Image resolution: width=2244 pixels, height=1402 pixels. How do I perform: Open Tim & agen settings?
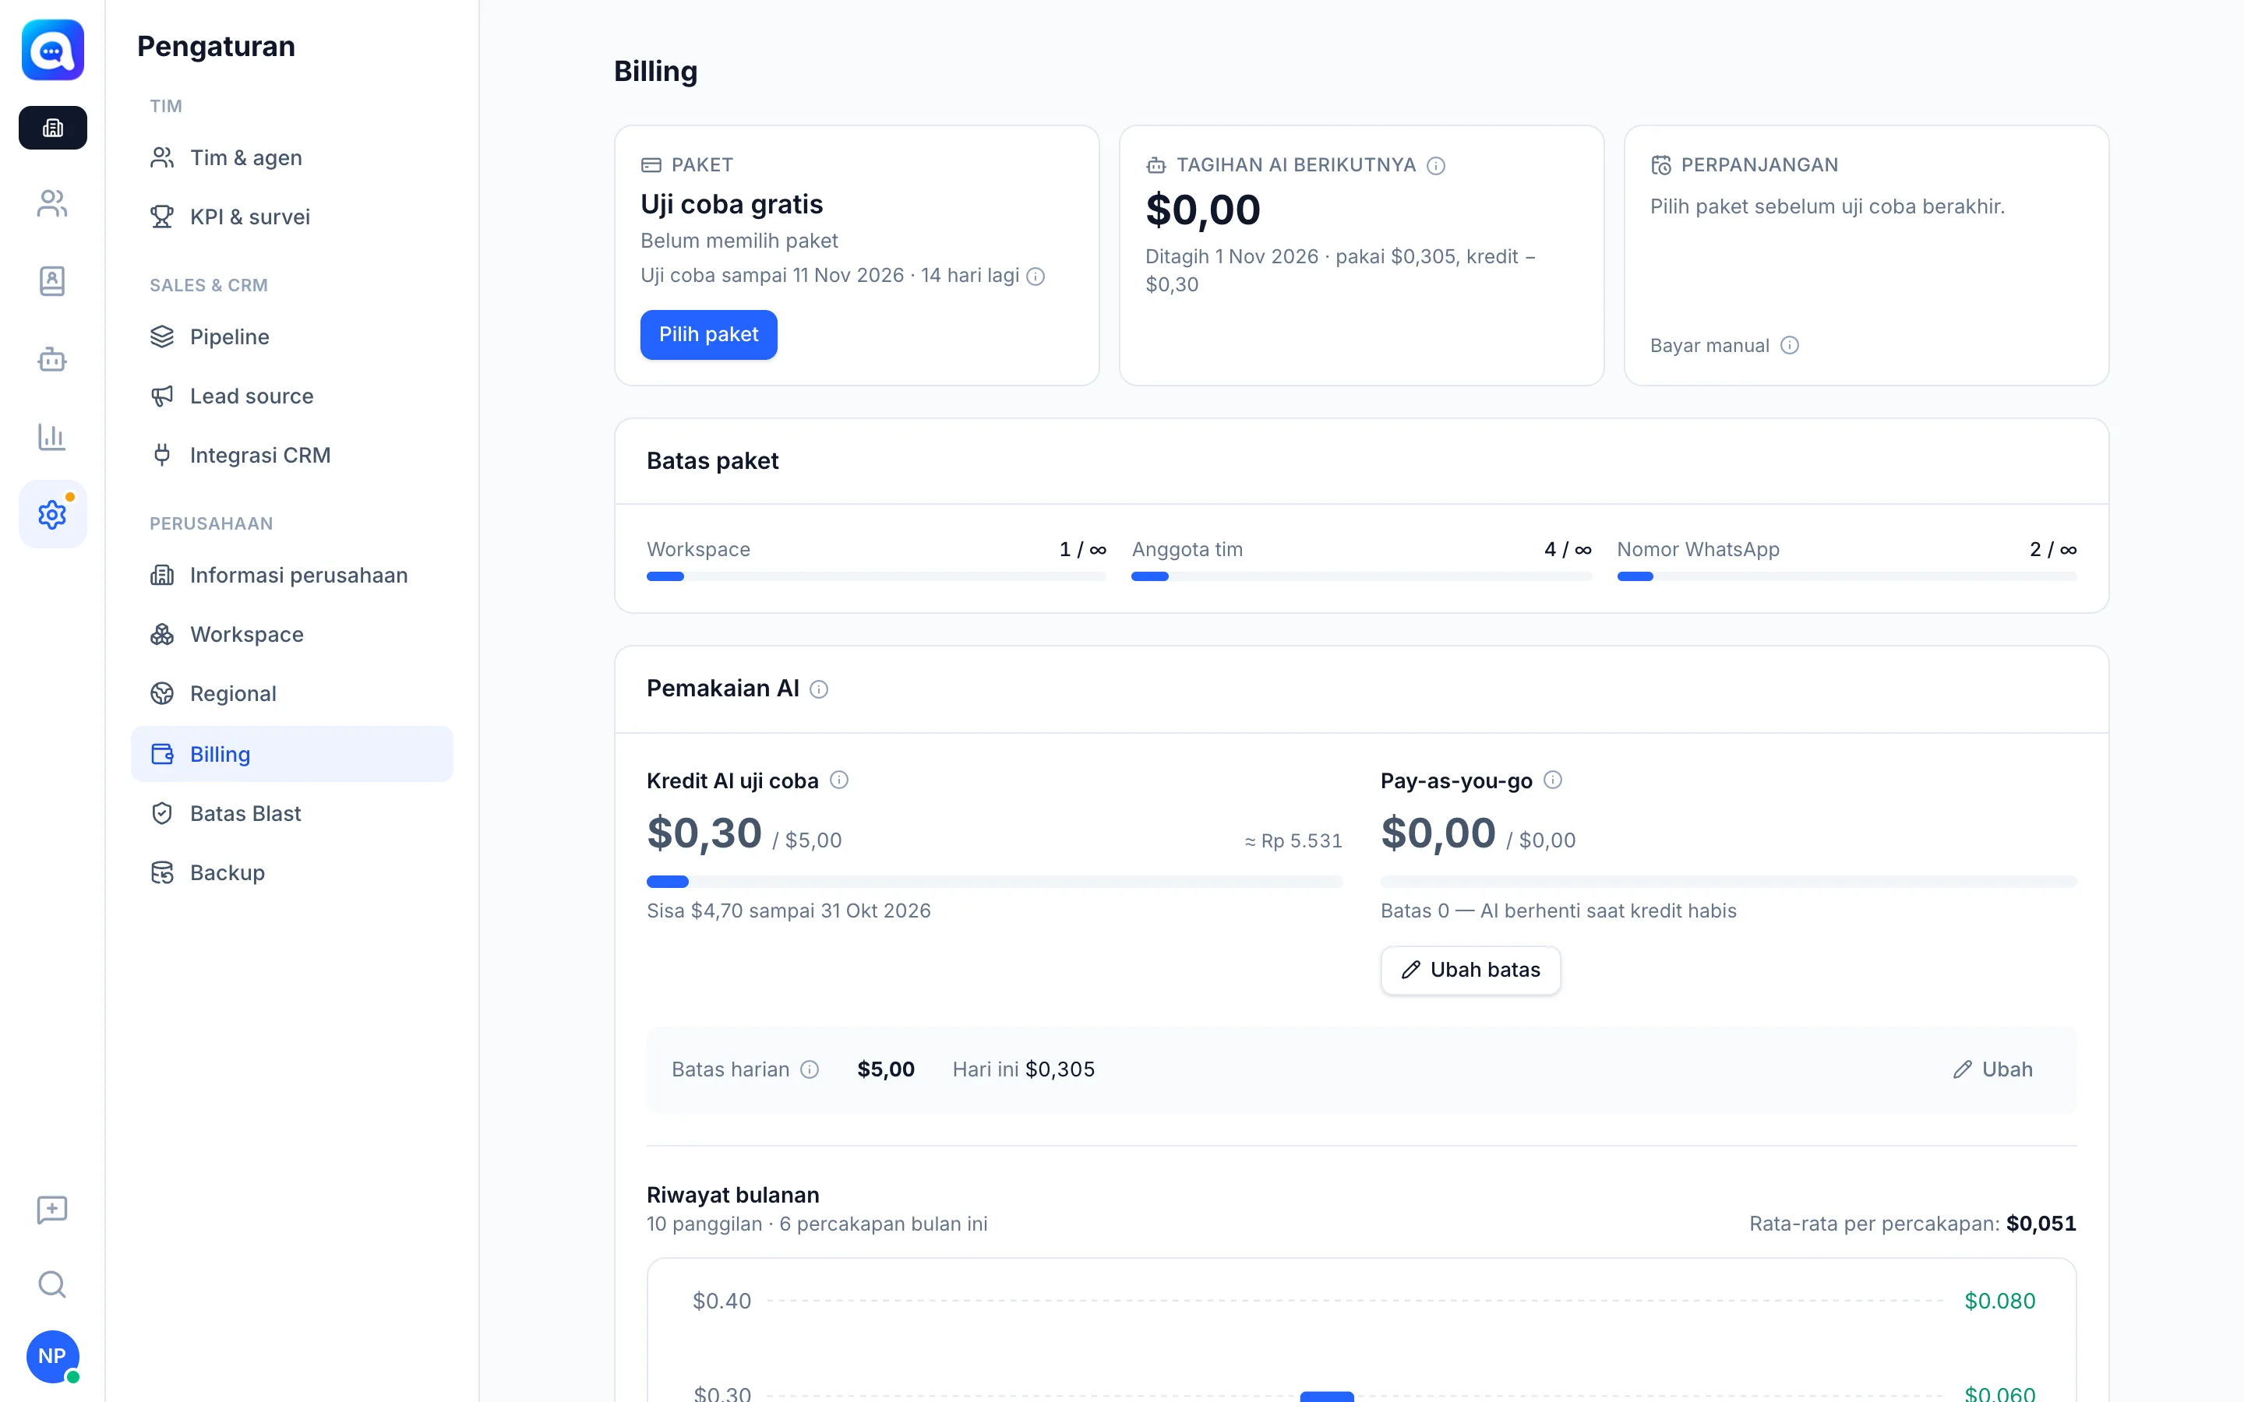pos(292,157)
